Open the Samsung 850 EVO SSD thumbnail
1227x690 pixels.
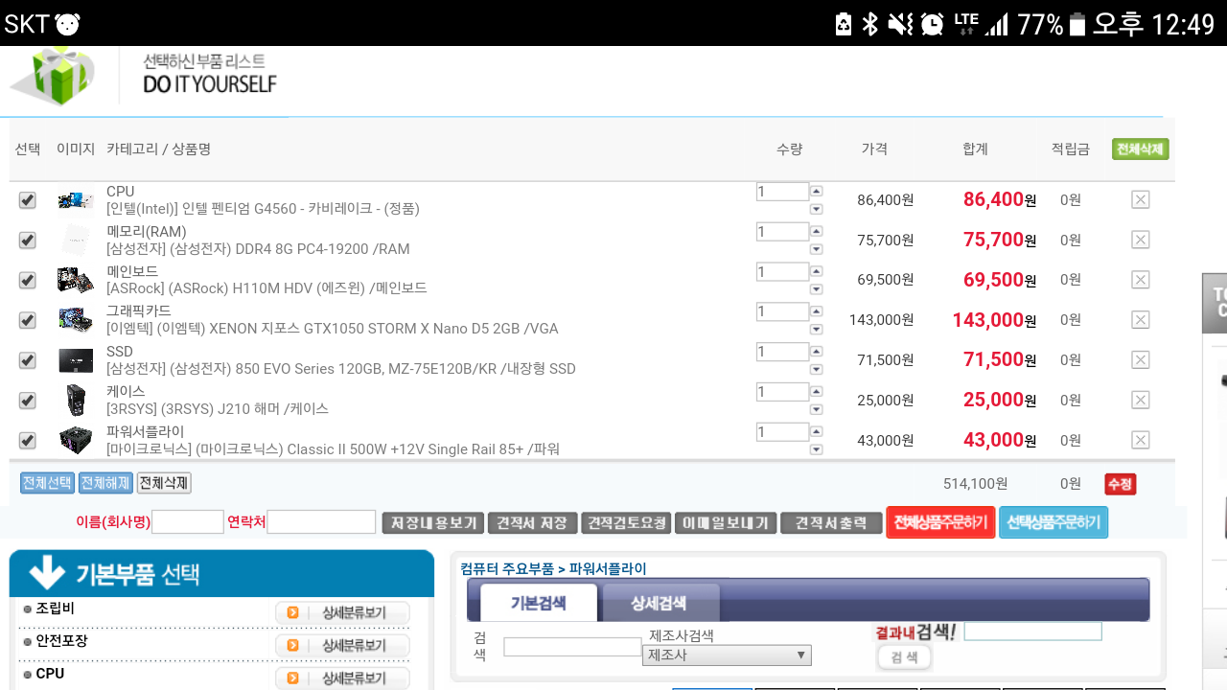pyautogui.click(x=76, y=360)
